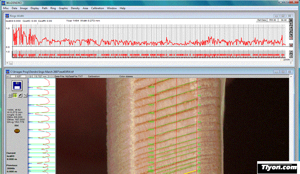The height and width of the screenshot is (174, 300).
Task: Select the pencil edit tool icon
Action: (20, 95)
